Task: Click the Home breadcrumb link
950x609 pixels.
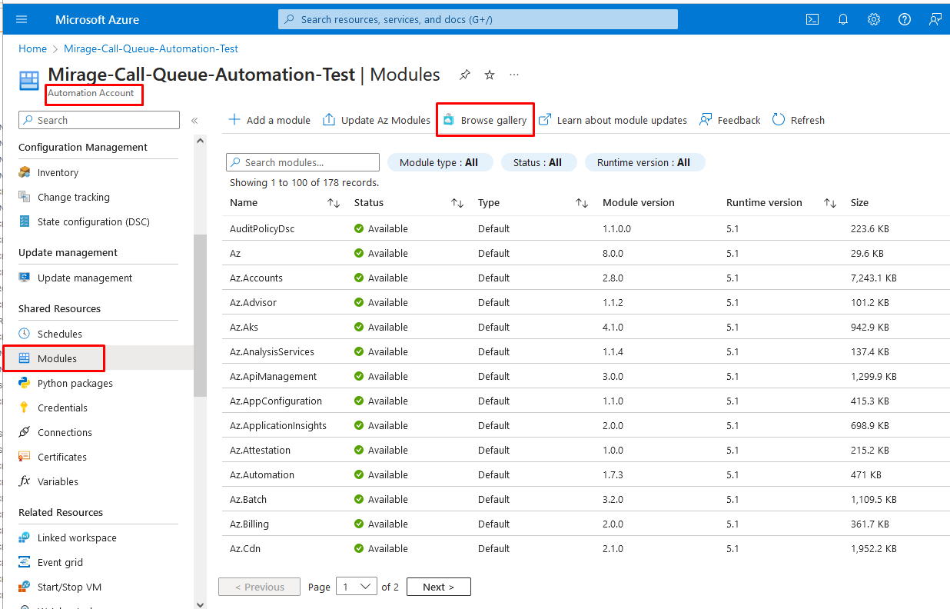Action: 32,48
